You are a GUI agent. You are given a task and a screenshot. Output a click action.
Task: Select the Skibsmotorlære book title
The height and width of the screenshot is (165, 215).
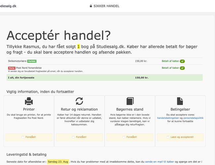pyautogui.click(x=17, y=61)
